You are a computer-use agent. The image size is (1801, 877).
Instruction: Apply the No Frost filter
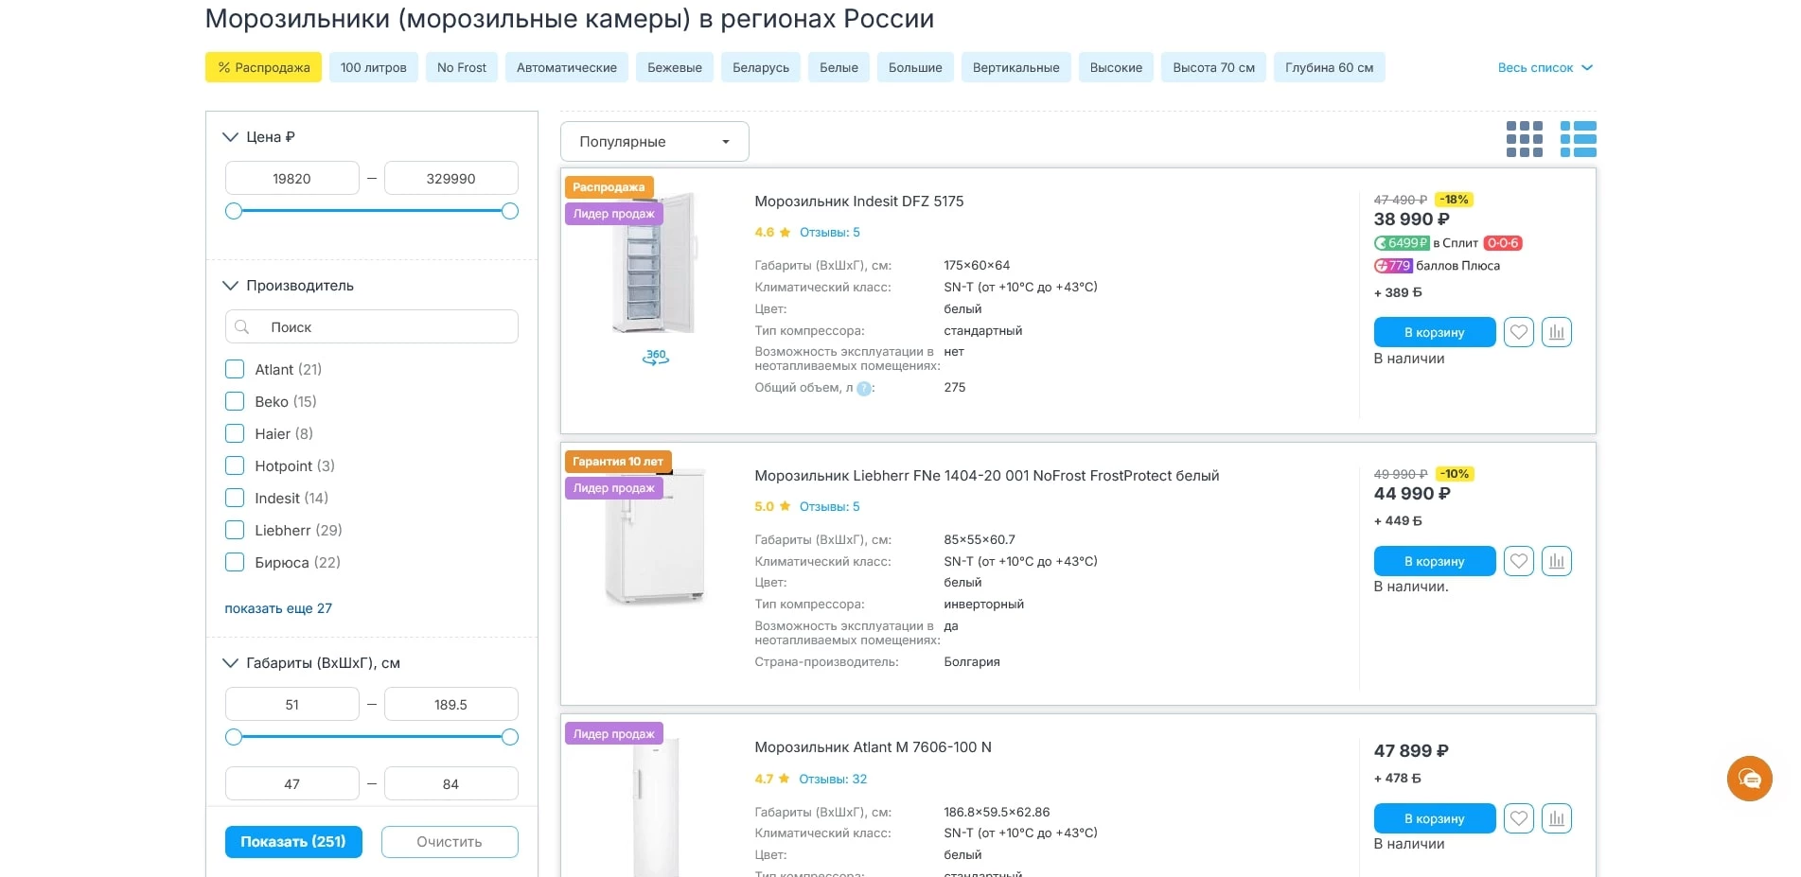(x=461, y=67)
